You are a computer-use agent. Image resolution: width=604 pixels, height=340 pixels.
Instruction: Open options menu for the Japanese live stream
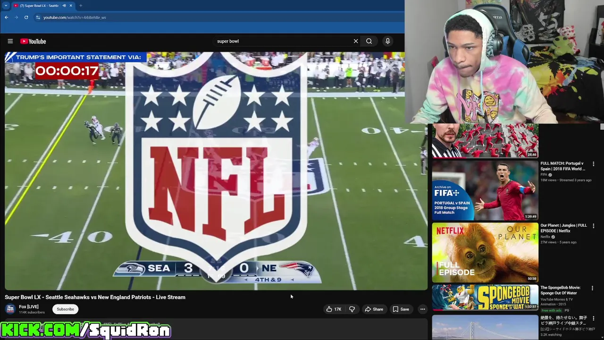pyautogui.click(x=594, y=318)
